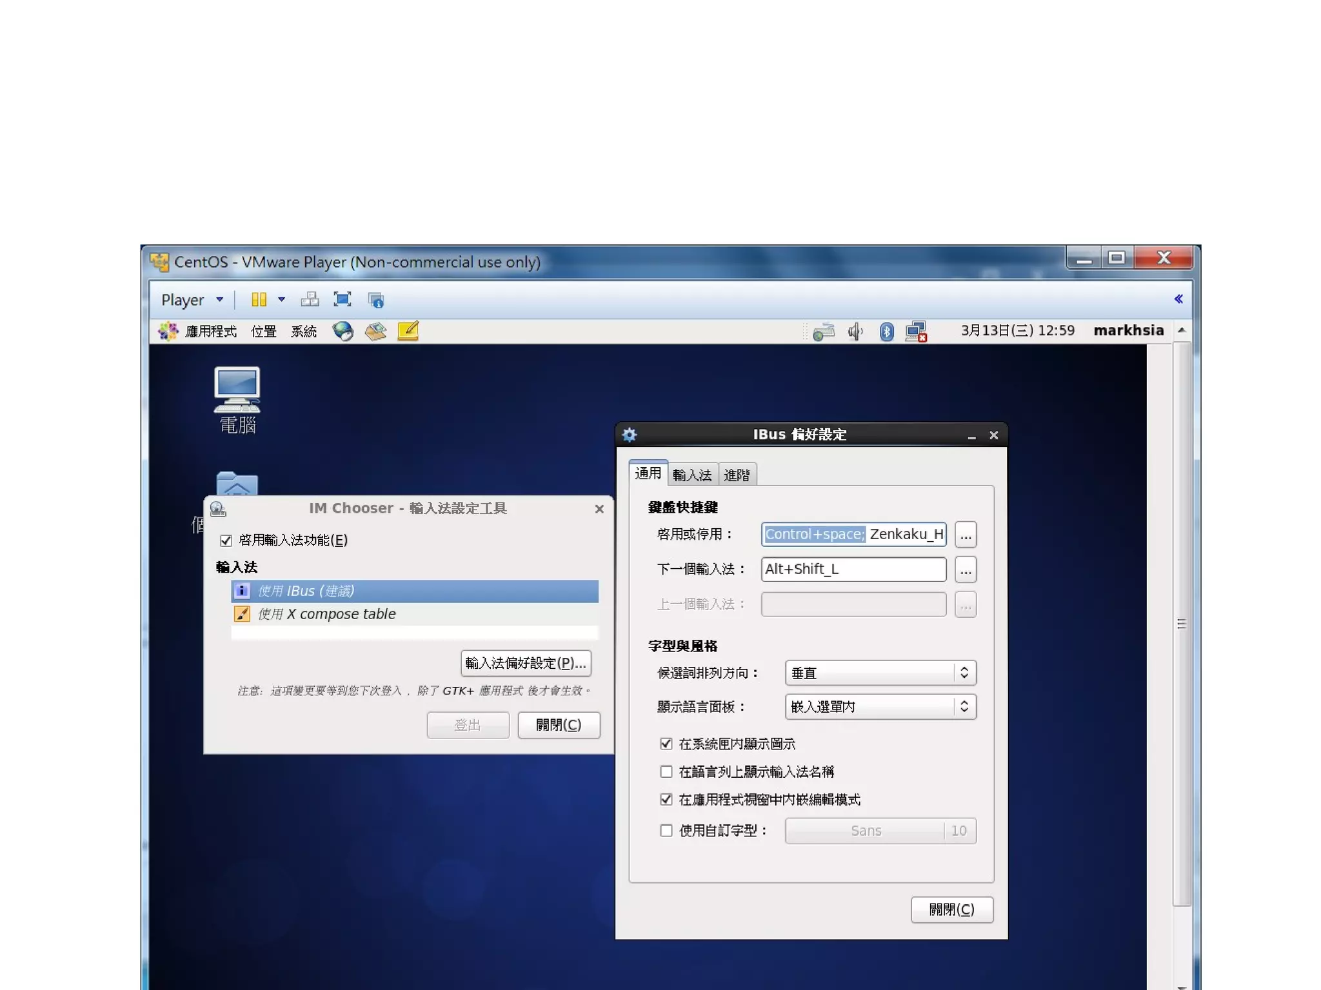Click the send Ctrl+Alt+Del icon
The width and height of the screenshot is (1321, 990).
310,299
